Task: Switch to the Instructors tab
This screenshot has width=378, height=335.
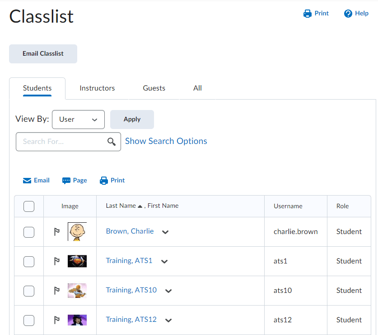Action: pyautogui.click(x=97, y=88)
